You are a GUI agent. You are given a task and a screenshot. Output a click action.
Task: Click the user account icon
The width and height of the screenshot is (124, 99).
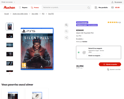click(112, 2)
